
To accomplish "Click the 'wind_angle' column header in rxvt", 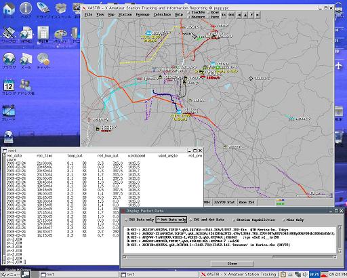I will (168, 156).
